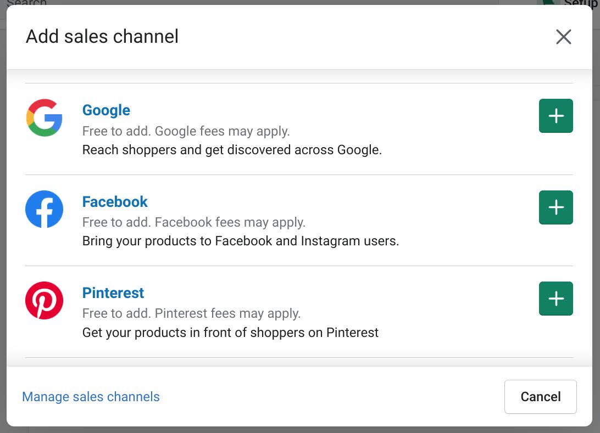Open Manage sales channels link
The image size is (600, 433).
(91, 397)
